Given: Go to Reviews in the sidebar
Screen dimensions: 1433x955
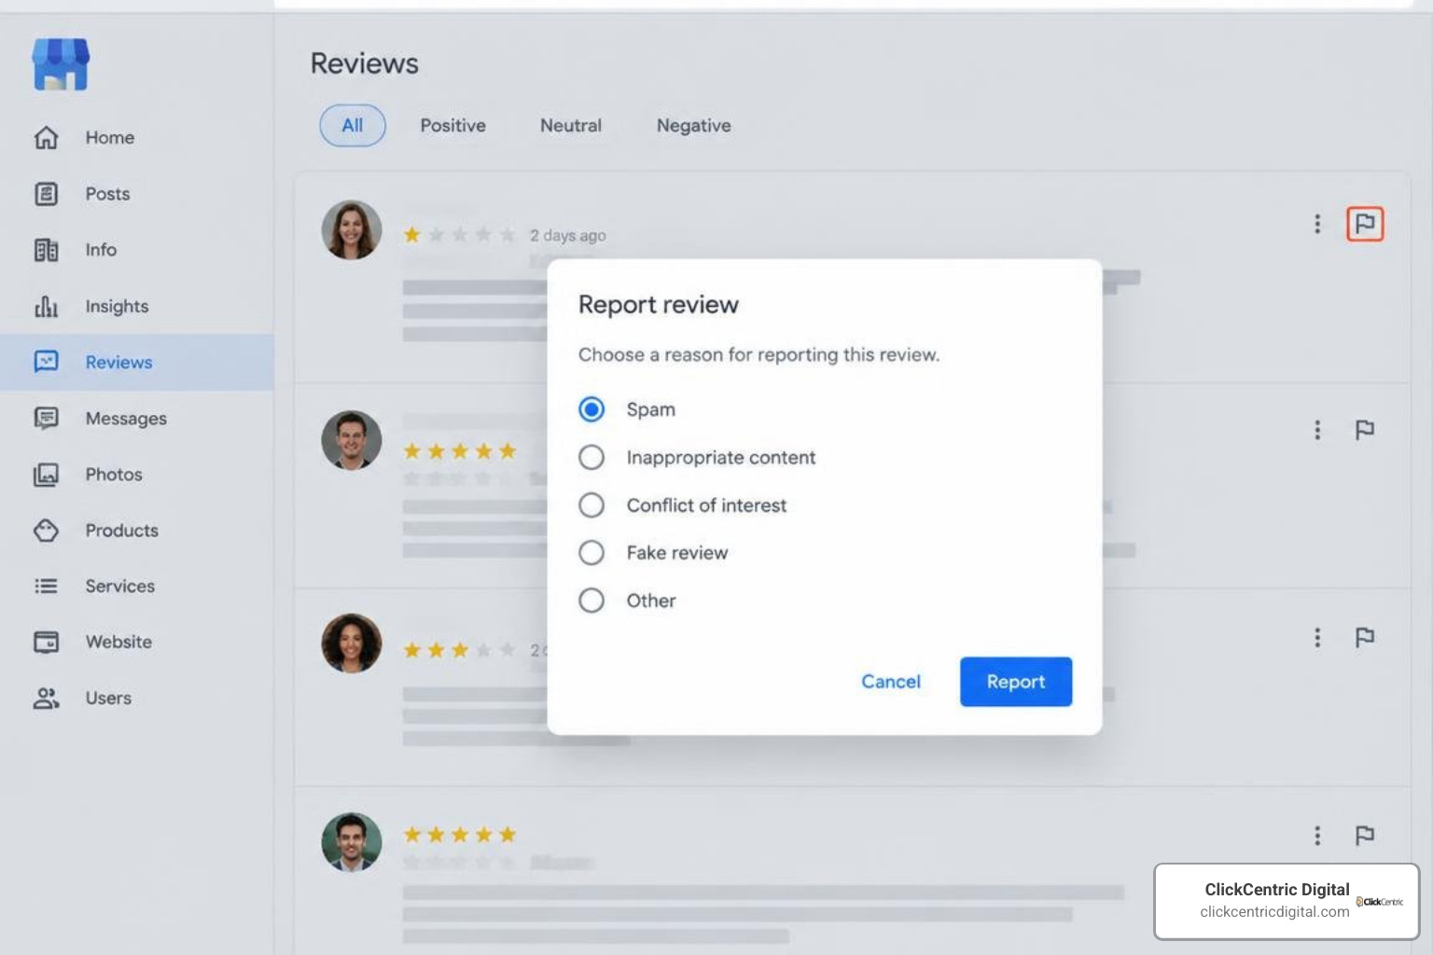Looking at the screenshot, I should (137, 362).
